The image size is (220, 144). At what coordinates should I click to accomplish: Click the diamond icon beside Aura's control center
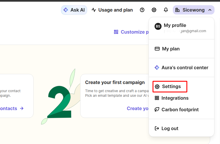point(157,68)
